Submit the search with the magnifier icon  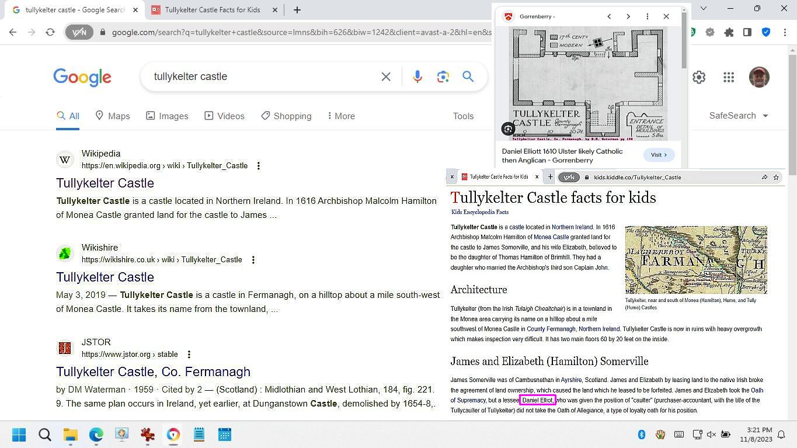[468, 77]
